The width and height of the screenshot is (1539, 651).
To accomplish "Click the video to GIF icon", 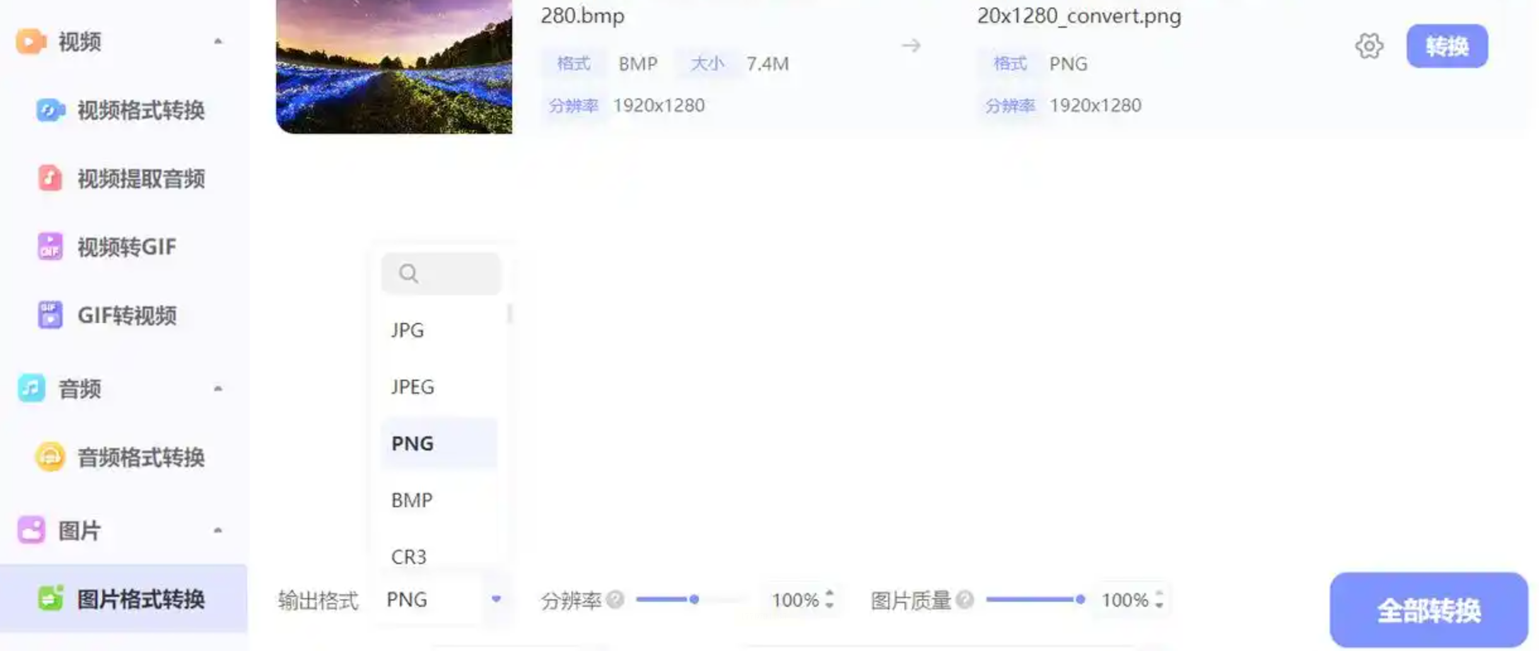I will [50, 247].
